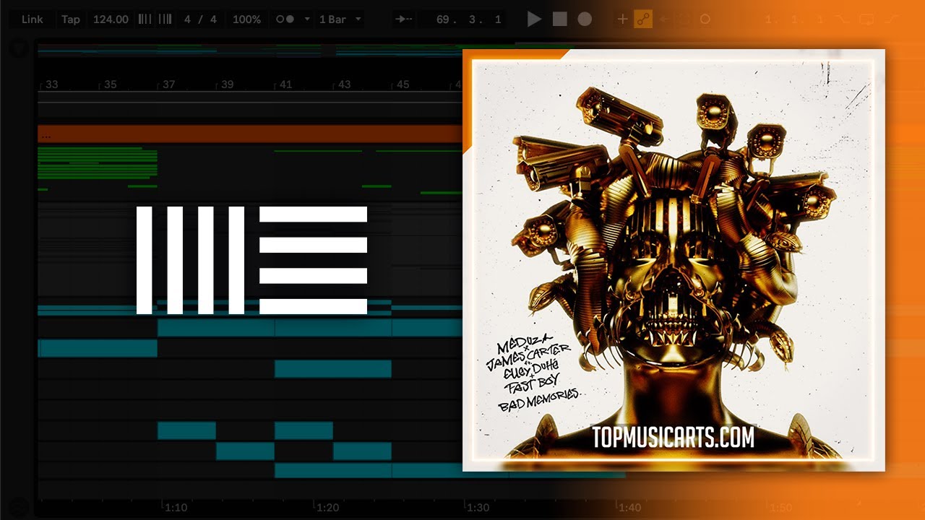Click the 1:20 time ruler mark

pyautogui.click(x=327, y=508)
